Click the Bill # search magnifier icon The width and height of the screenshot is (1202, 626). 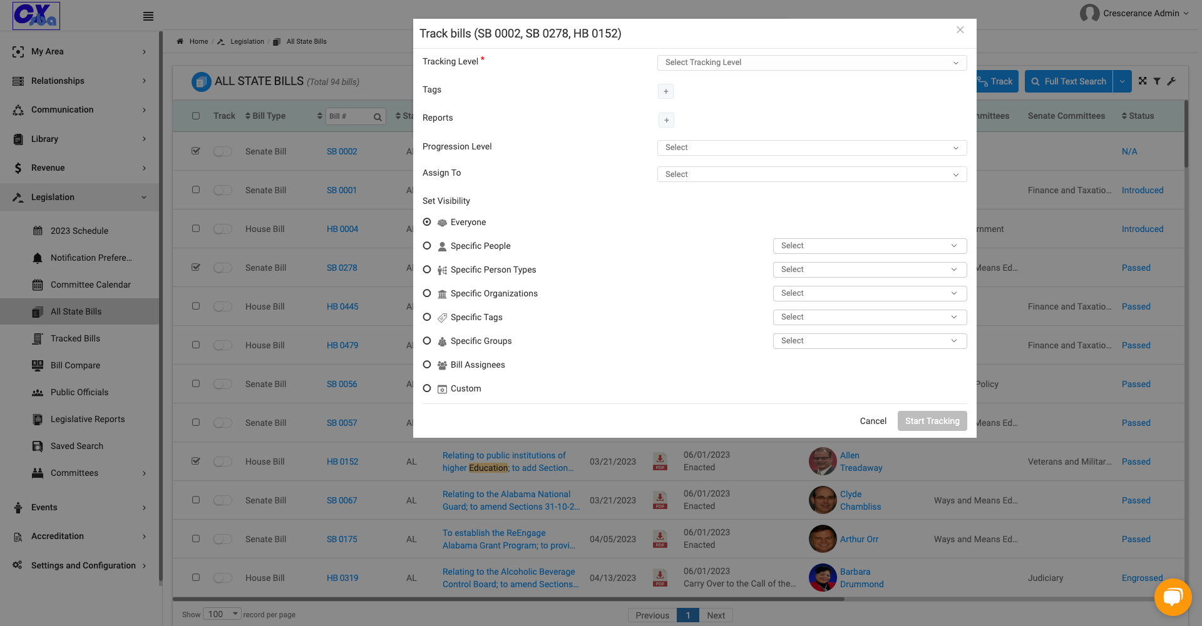click(x=378, y=117)
